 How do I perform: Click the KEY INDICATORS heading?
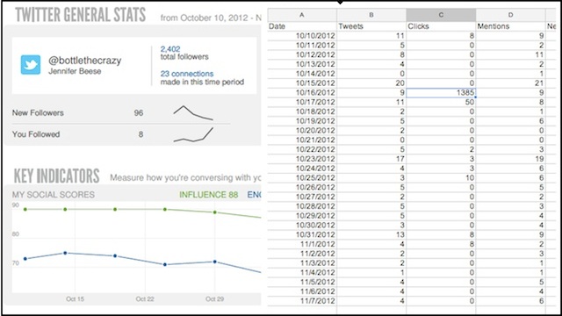56,176
